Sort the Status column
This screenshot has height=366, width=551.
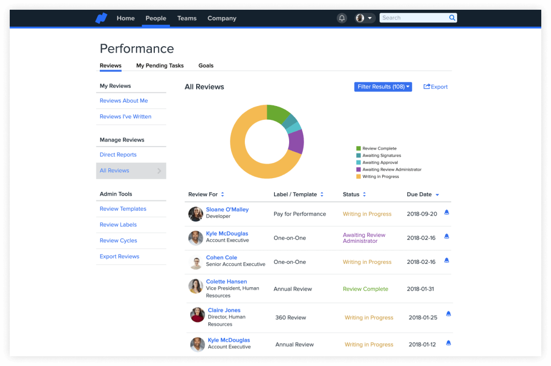[x=364, y=195]
